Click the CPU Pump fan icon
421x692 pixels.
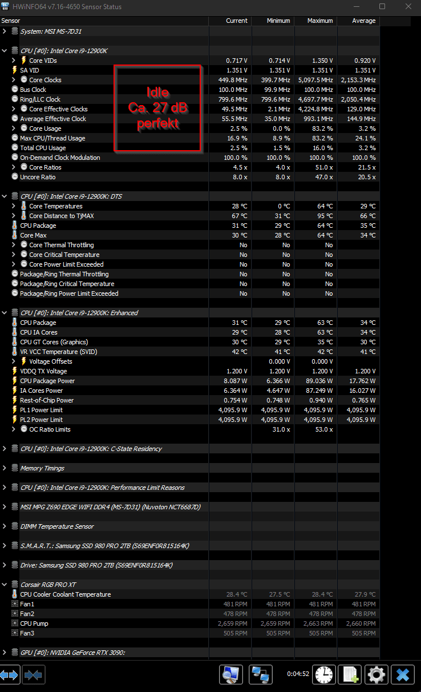click(15, 623)
